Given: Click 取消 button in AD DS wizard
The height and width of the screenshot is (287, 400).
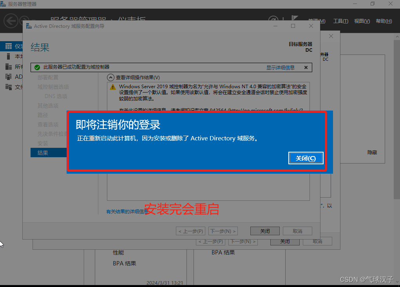Looking at the screenshot, I should point(297,231).
